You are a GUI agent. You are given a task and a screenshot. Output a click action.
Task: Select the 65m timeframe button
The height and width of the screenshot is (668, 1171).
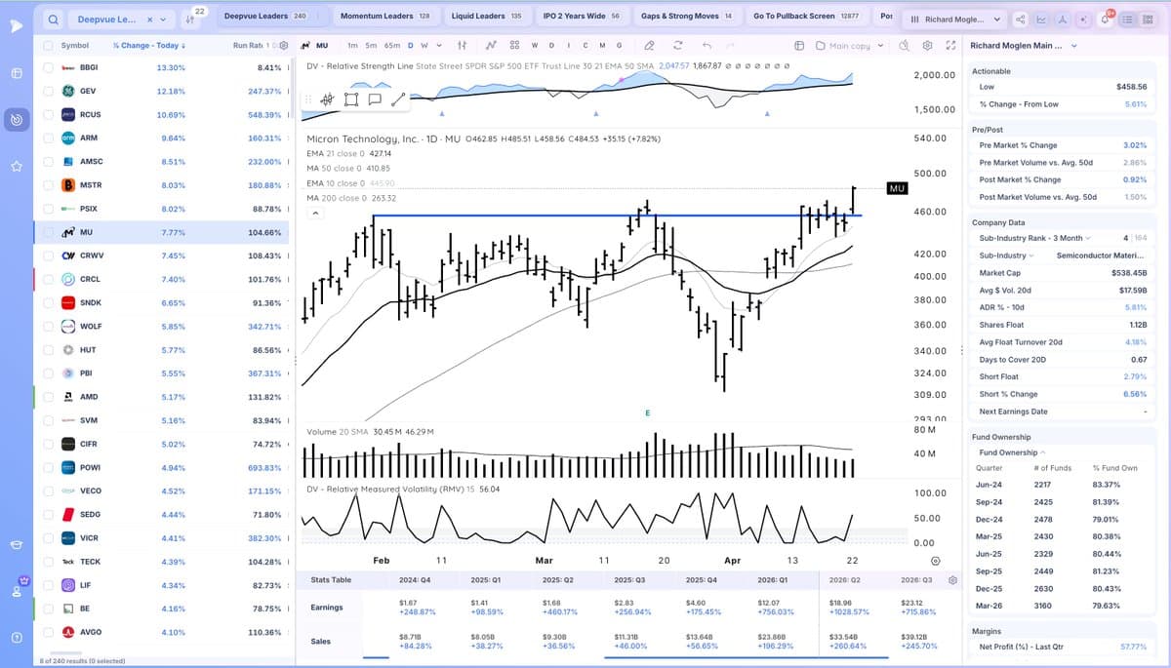pyautogui.click(x=391, y=45)
